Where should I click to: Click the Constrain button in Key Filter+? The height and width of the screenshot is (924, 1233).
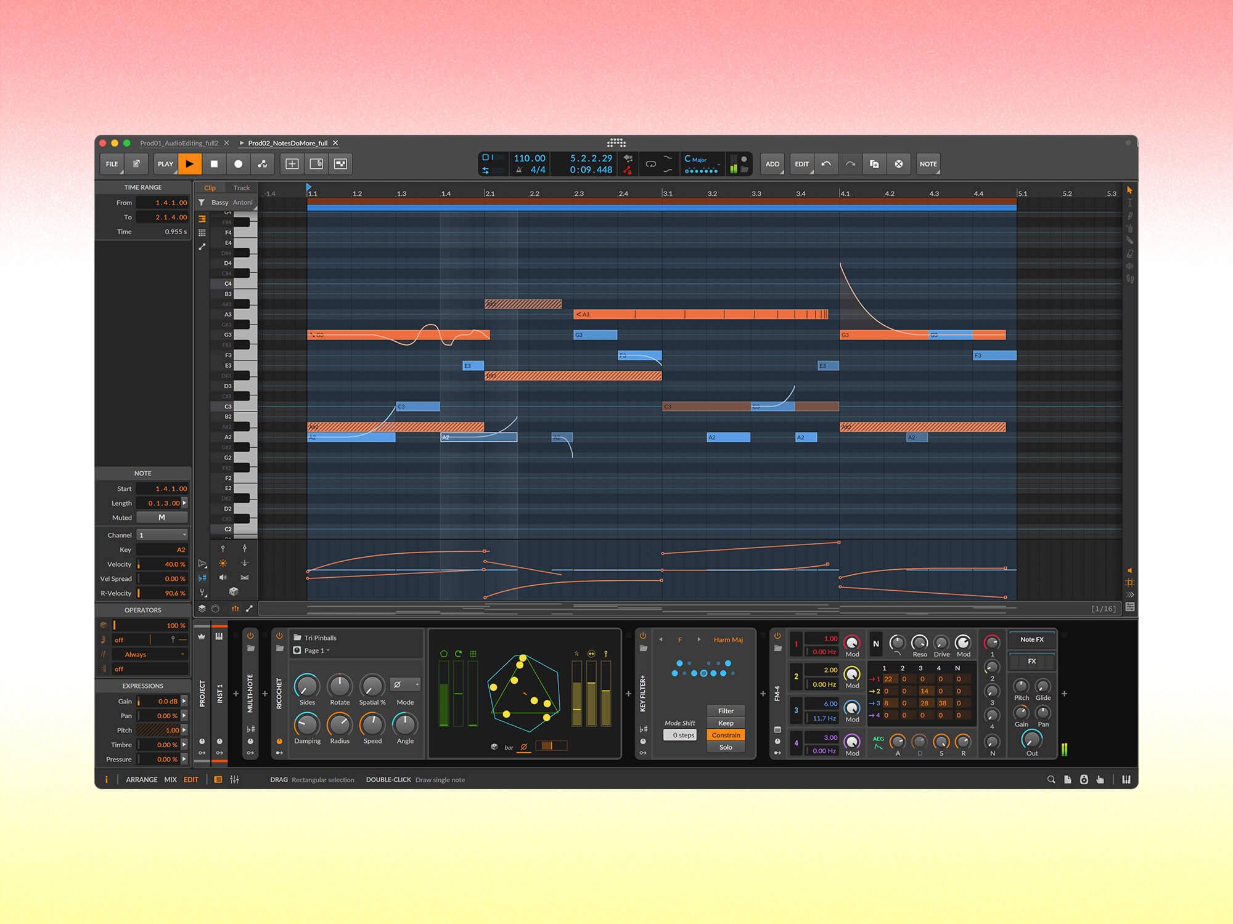726,735
